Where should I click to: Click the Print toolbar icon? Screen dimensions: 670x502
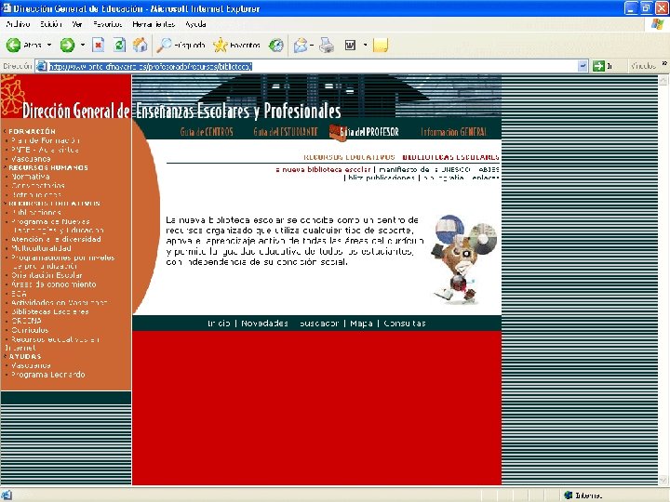point(327,45)
